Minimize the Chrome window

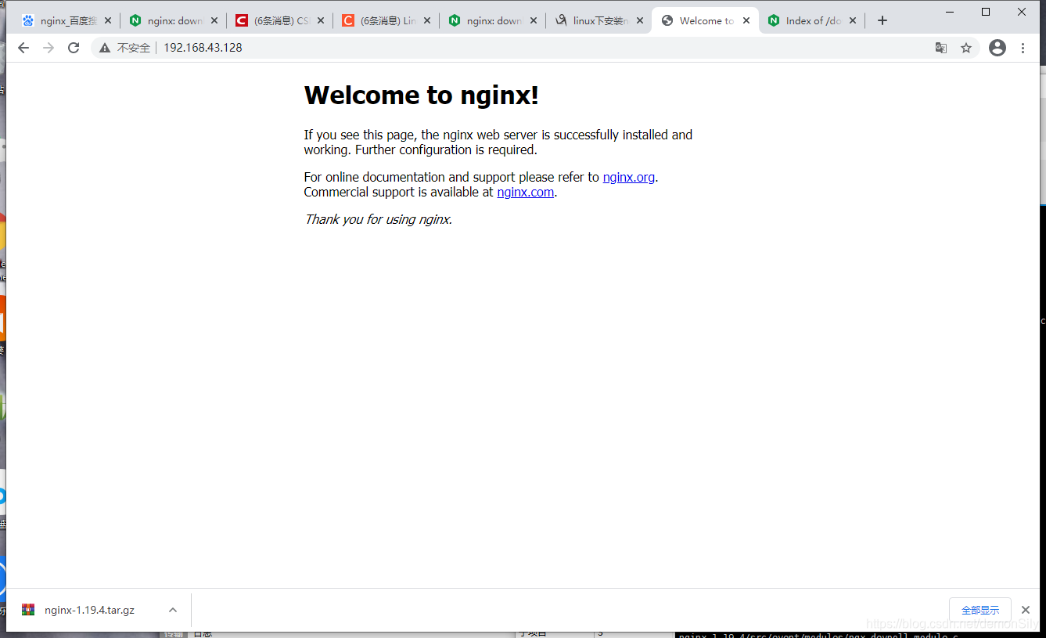point(950,11)
